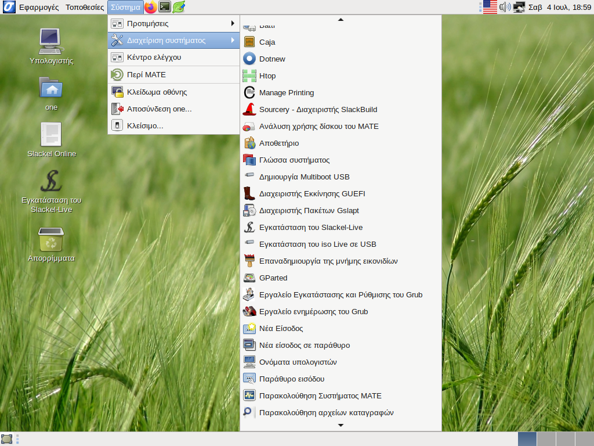Screen dimensions: 594x446
Task: Open Κέντρο ελέγχου from the system menu
Action: (174, 57)
